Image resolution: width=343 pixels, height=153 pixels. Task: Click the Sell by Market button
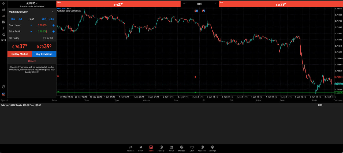(x=20, y=54)
